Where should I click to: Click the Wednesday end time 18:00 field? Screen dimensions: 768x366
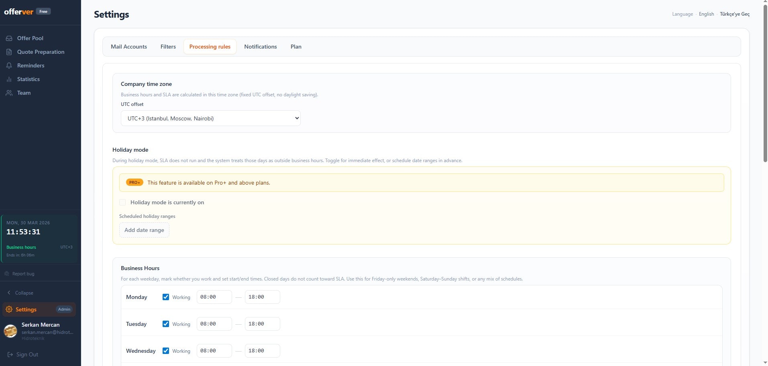pos(262,351)
